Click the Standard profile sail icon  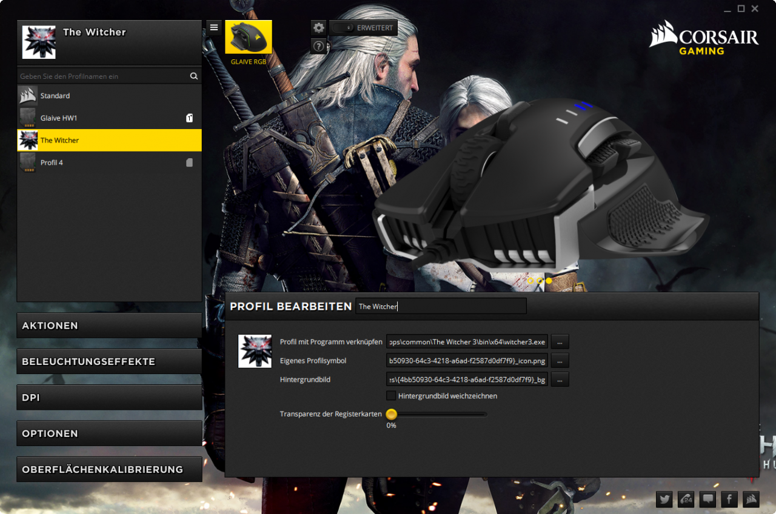pos(28,96)
